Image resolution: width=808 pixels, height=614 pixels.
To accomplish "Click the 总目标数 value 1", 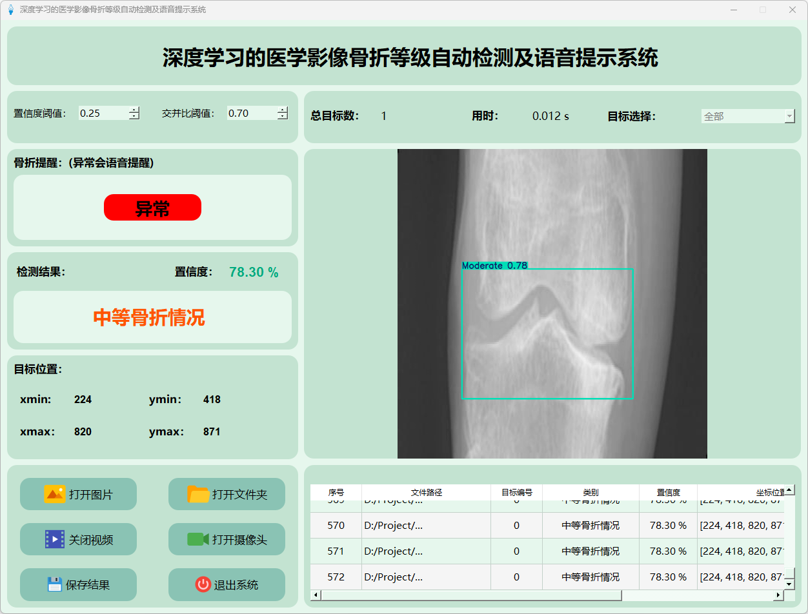I will [x=384, y=116].
